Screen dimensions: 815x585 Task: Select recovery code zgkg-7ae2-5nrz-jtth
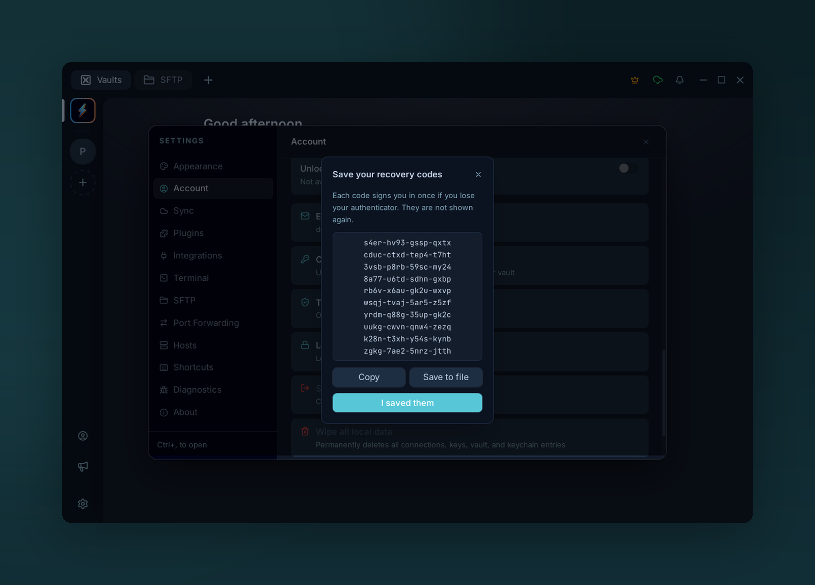[x=407, y=351]
